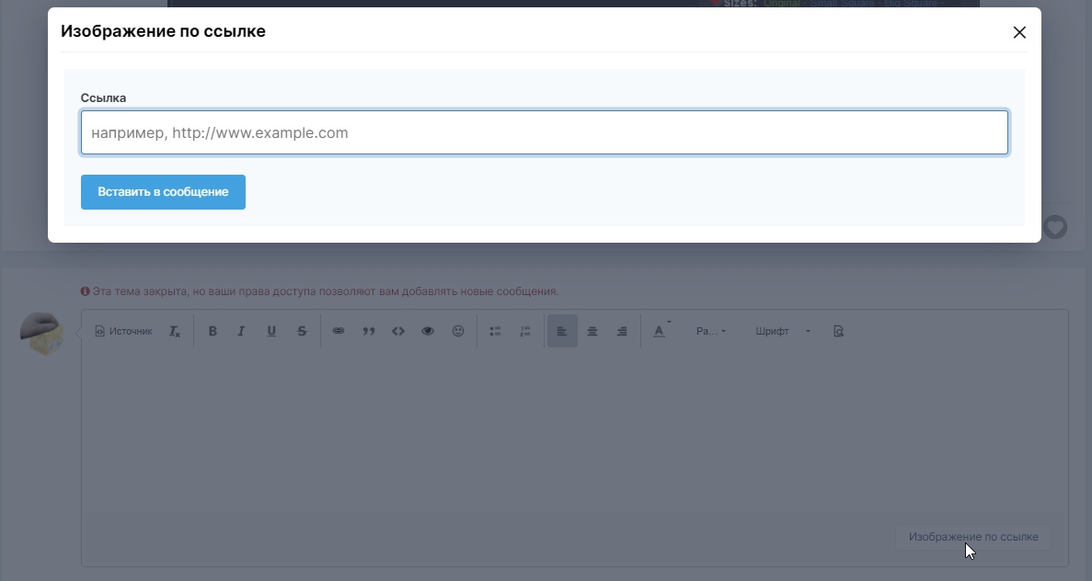
Task: Remove formatting with the Tx icon
Action: point(175,331)
